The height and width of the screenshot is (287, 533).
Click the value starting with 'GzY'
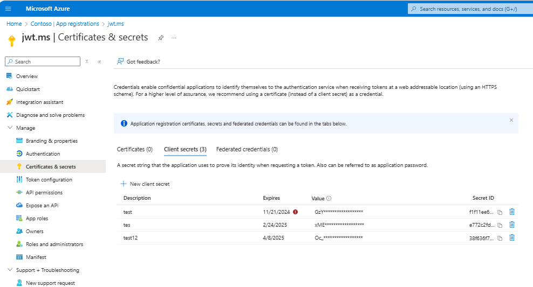pos(339,212)
